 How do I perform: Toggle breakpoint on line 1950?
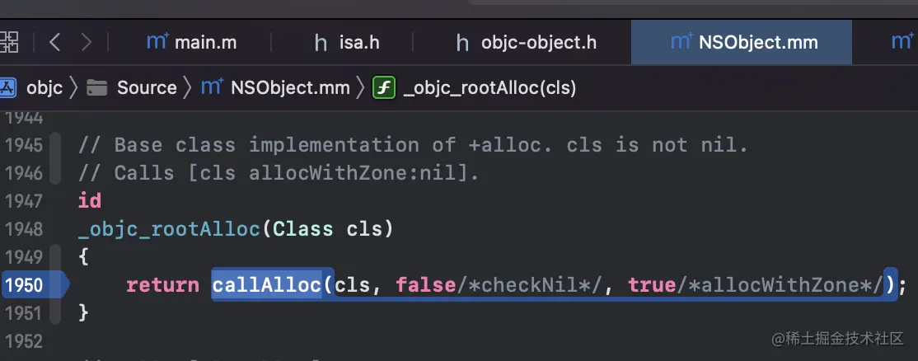26,285
